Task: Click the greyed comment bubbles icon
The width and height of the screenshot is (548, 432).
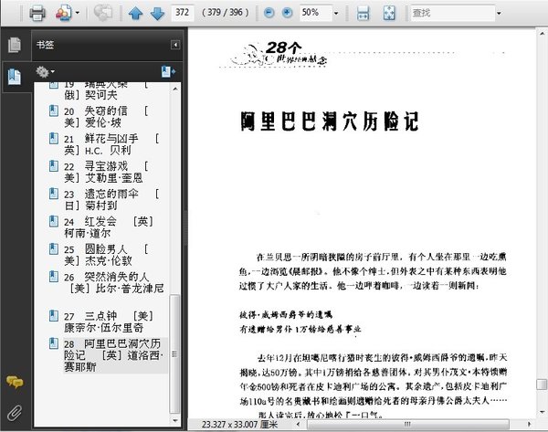Action: click(x=102, y=14)
